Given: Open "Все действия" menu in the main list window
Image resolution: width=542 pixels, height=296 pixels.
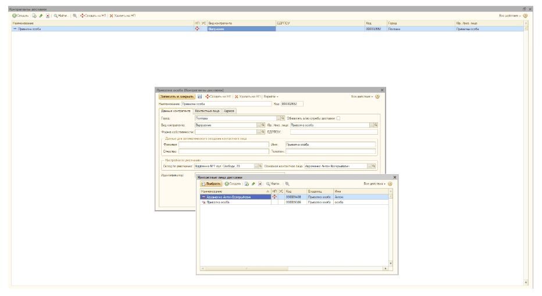Looking at the screenshot, I should tap(509, 15).
